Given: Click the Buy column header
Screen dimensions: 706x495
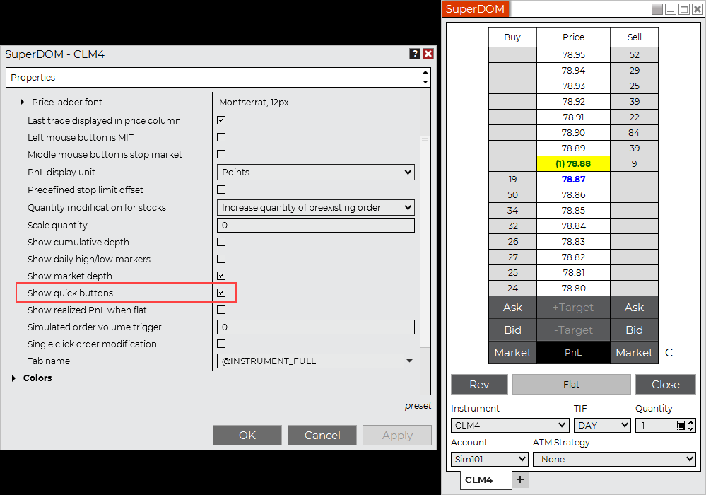Looking at the screenshot, I should [x=512, y=37].
